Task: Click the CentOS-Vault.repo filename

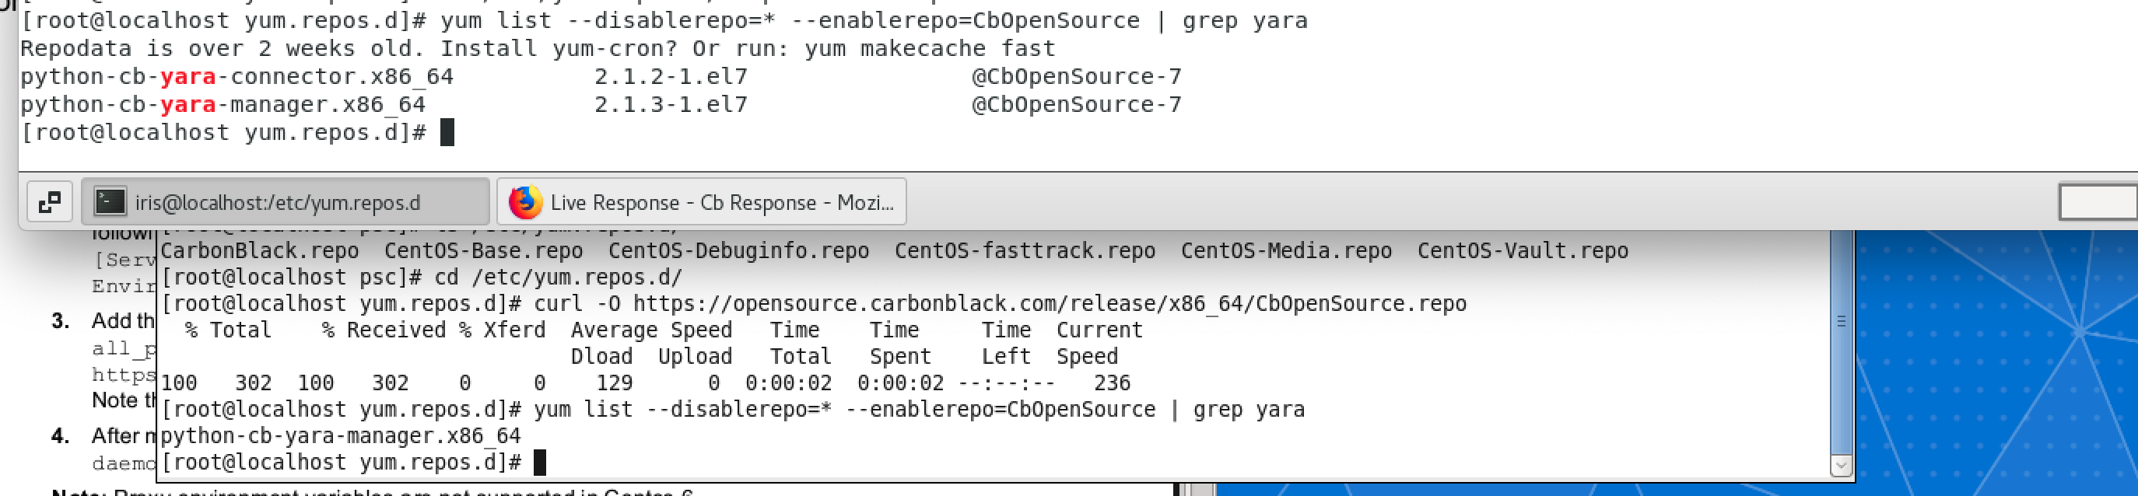Action: (1522, 250)
